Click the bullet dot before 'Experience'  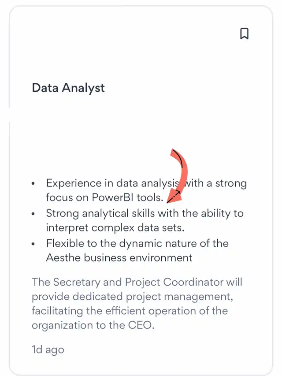[x=33, y=183]
